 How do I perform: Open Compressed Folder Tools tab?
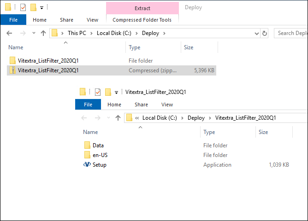point(142,20)
